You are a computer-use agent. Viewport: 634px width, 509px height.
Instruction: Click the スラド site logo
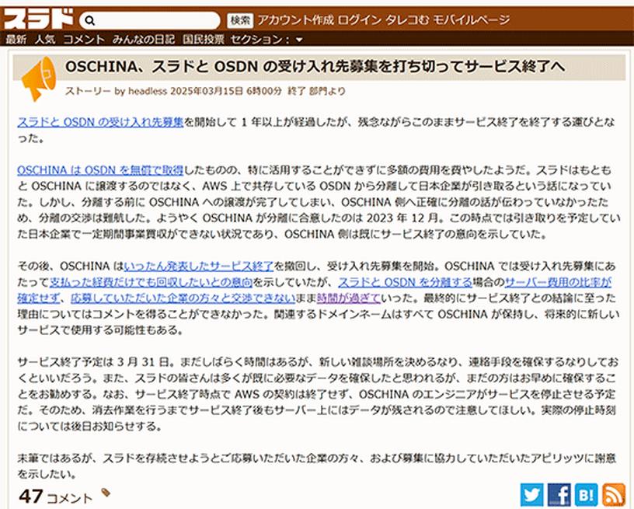pyautogui.click(x=39, y=17)
